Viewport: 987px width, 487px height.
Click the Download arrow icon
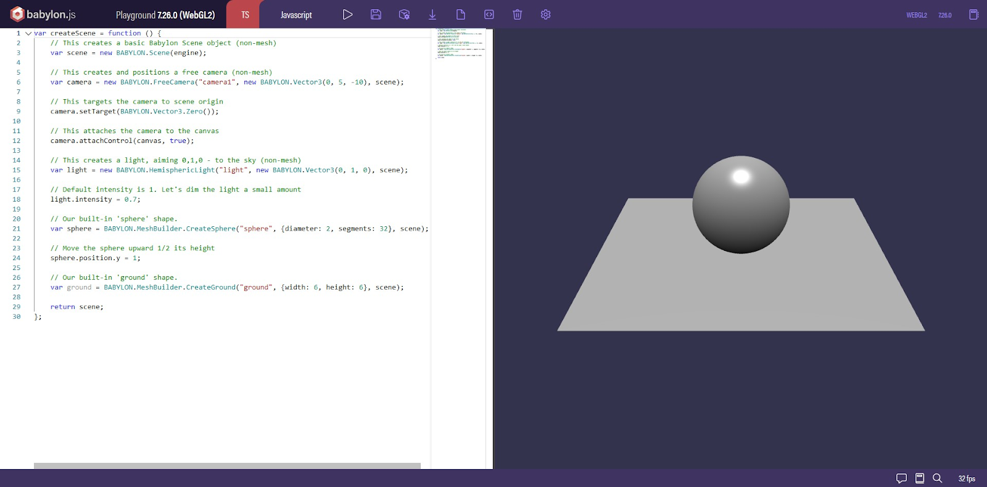pos(432,14)
